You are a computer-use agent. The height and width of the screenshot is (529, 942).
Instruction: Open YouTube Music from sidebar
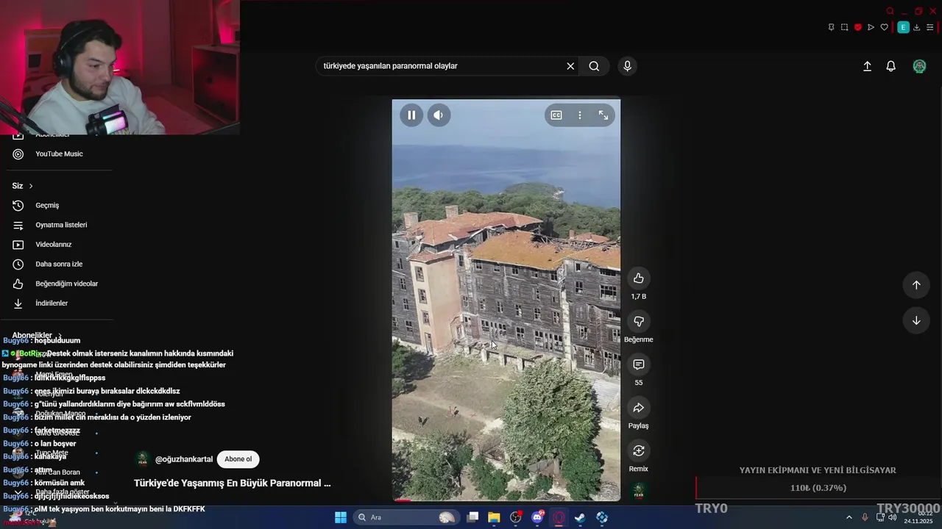pyautogui.click(x=58, y=154)
